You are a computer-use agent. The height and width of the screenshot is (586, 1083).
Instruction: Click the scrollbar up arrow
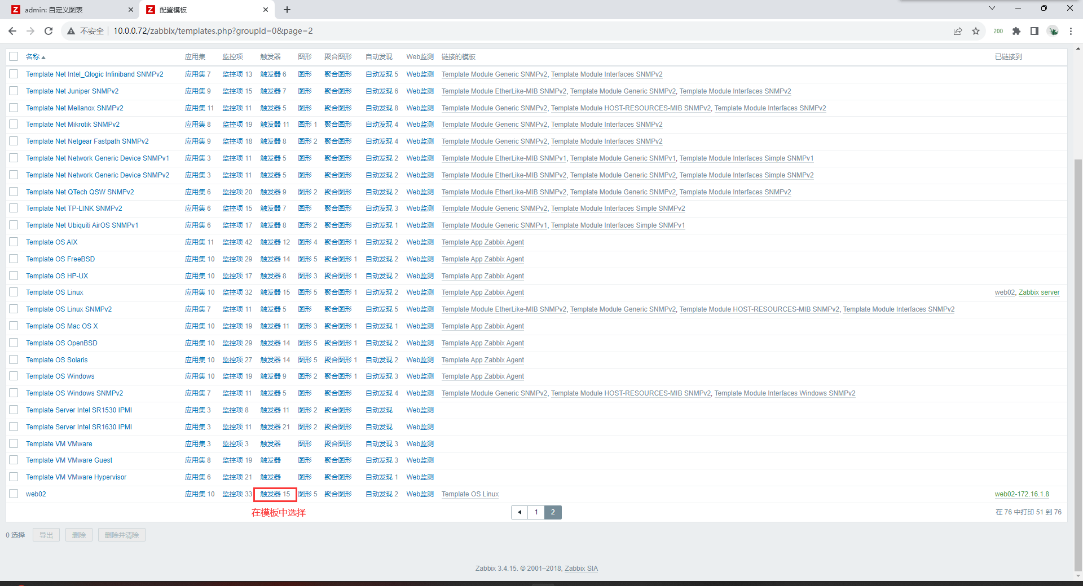tap(1078, 48)
